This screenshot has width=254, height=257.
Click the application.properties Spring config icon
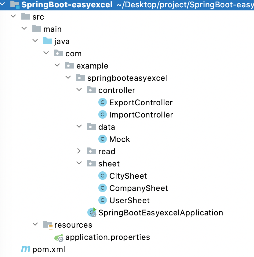click(59, 237)
